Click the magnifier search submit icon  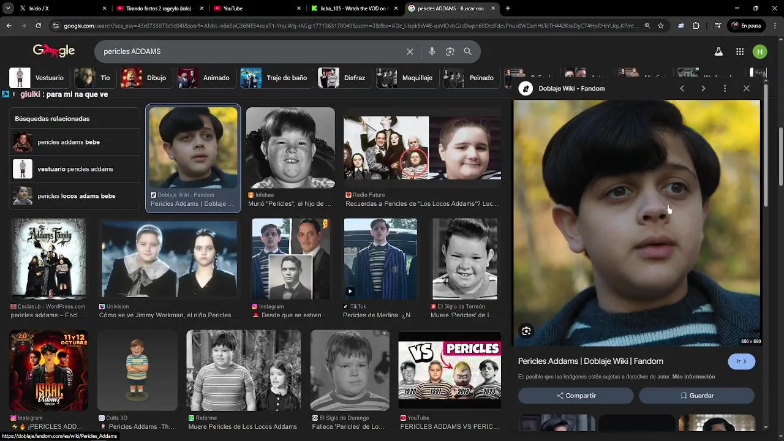tap(468, 51)
